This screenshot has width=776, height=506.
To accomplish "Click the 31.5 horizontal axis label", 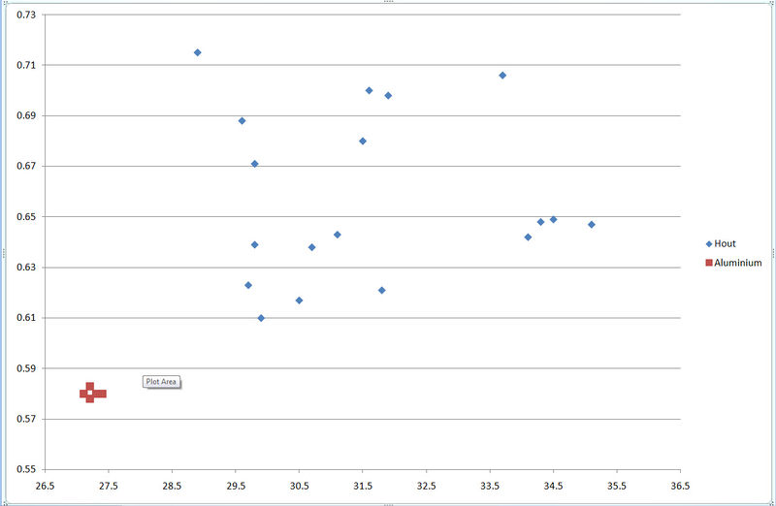I will [363, 486].
